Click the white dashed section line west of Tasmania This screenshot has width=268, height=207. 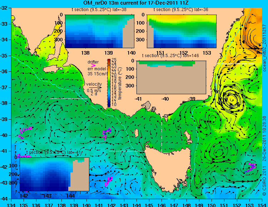point(128,151)
